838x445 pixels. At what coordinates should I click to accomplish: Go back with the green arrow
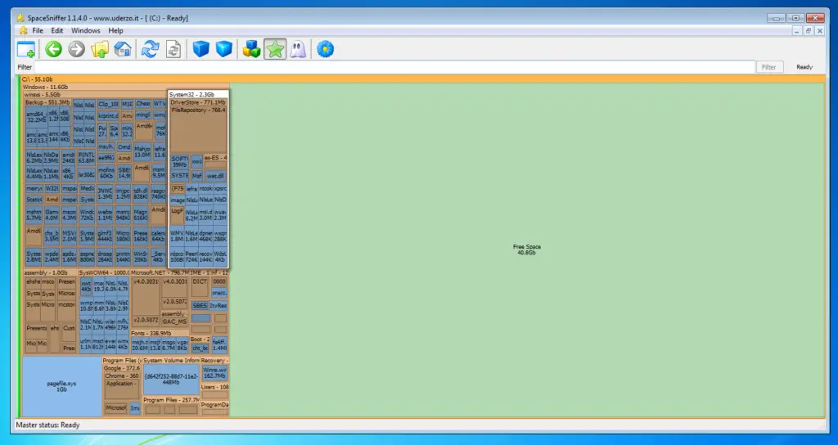[x=53, y=49]
